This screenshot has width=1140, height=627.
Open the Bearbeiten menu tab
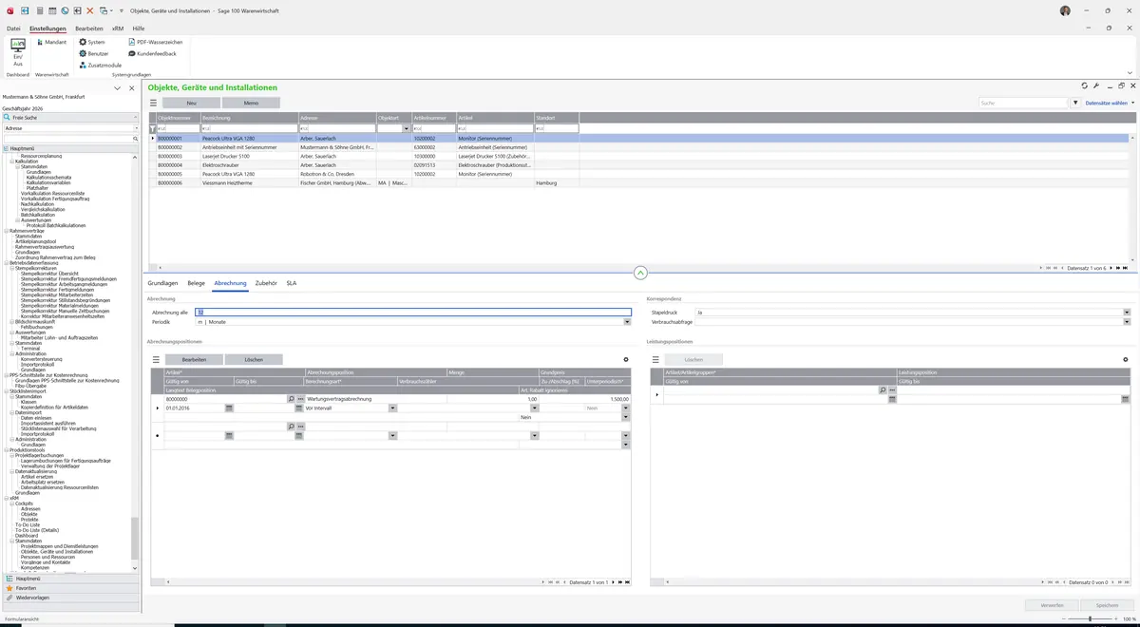click(89, 28)
